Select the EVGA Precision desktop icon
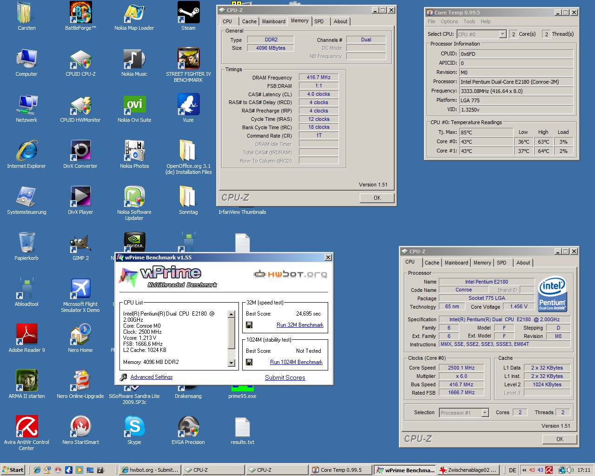Screen dimensions: 595x476 (188, 430)
